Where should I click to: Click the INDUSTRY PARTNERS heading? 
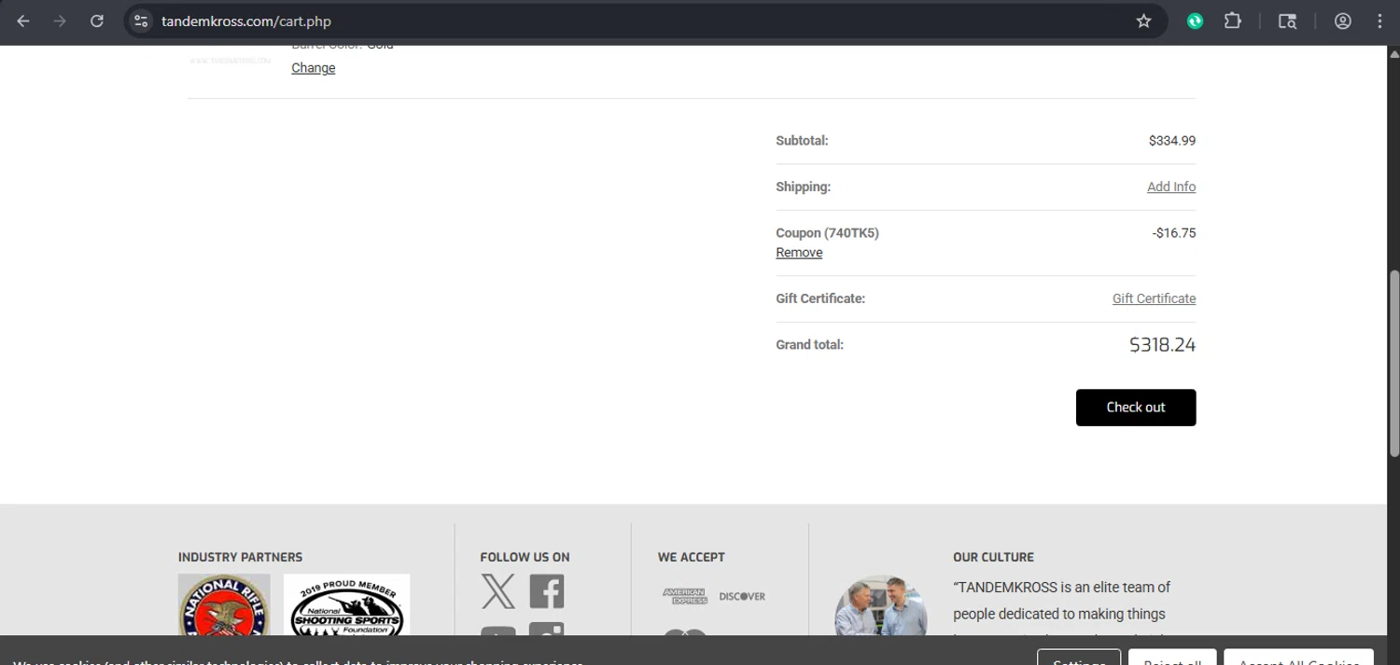tap(240, 557)
